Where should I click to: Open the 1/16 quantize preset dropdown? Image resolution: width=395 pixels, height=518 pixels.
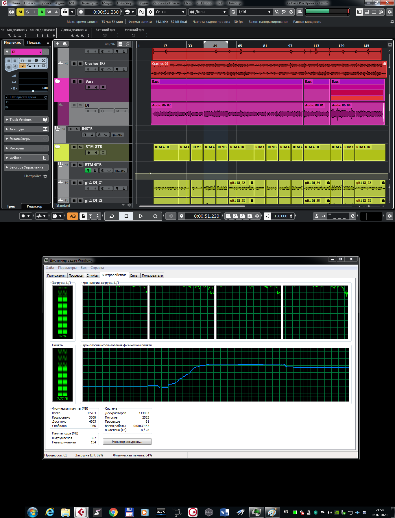click(254, 12)
